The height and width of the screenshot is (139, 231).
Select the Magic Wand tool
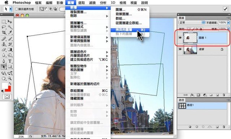coord(10,27)
